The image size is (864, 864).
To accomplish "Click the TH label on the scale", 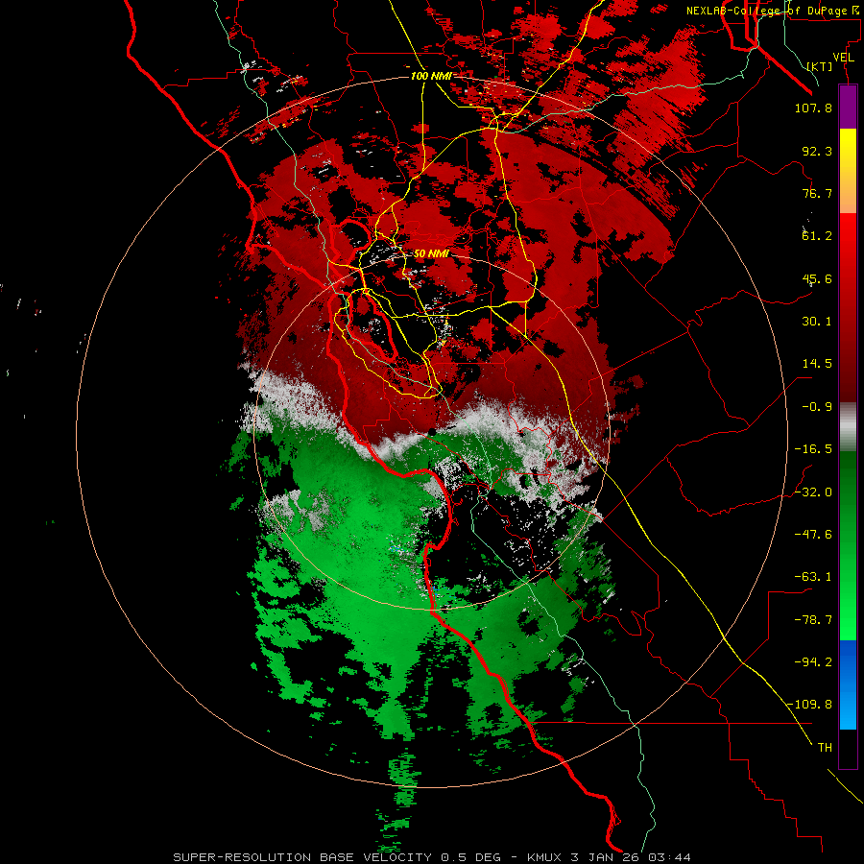I will 825,748.
